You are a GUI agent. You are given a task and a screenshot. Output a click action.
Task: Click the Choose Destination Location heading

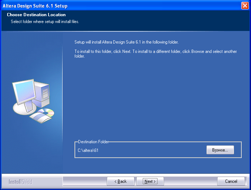point(36,15)
